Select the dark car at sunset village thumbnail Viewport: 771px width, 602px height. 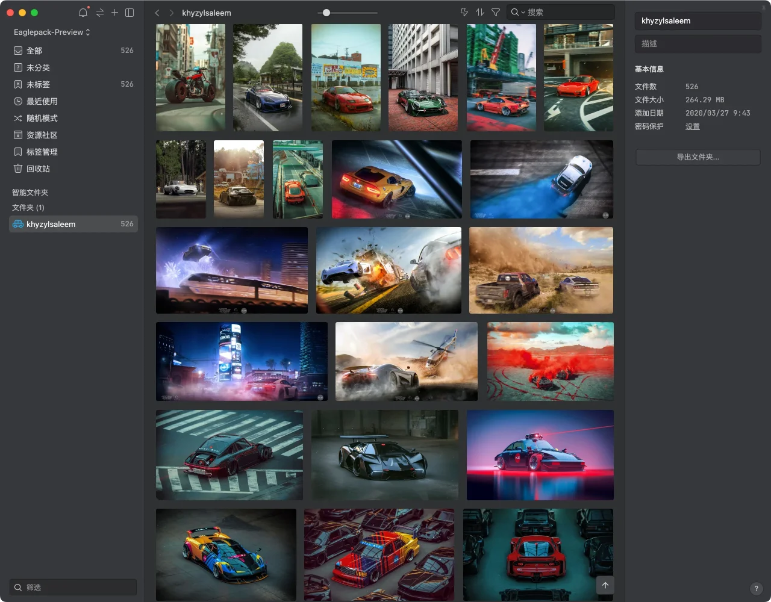(x=239, y=179)
